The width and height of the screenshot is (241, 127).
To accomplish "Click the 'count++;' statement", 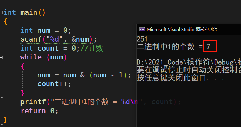I will [x=54, y=84].
